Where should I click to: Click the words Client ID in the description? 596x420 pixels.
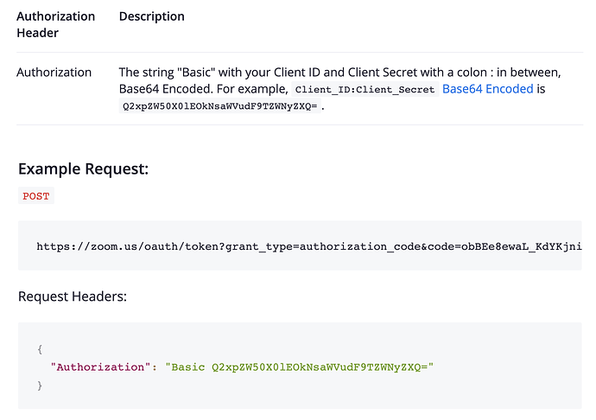click(296, 73)
